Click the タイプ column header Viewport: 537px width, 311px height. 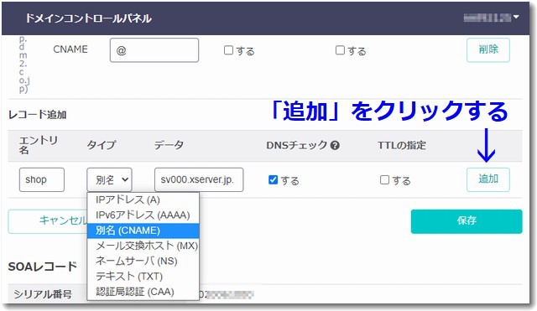102,145
